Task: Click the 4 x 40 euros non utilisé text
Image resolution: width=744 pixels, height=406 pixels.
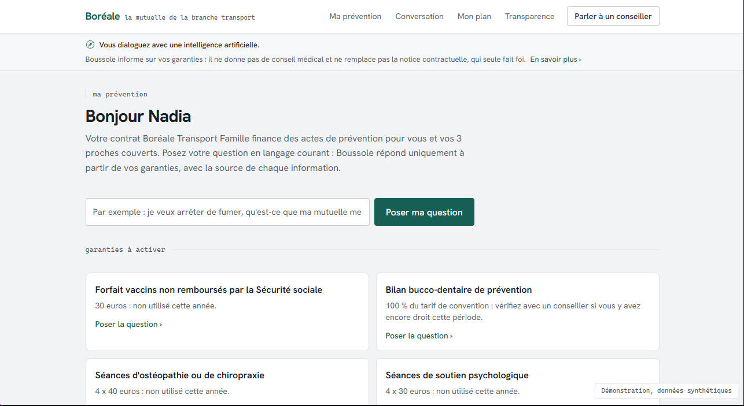Action: coord(162,391)
